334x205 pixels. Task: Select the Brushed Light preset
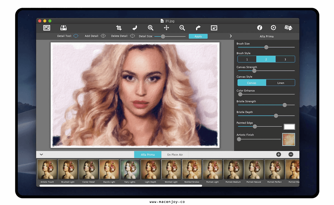(x=68, y=169)
